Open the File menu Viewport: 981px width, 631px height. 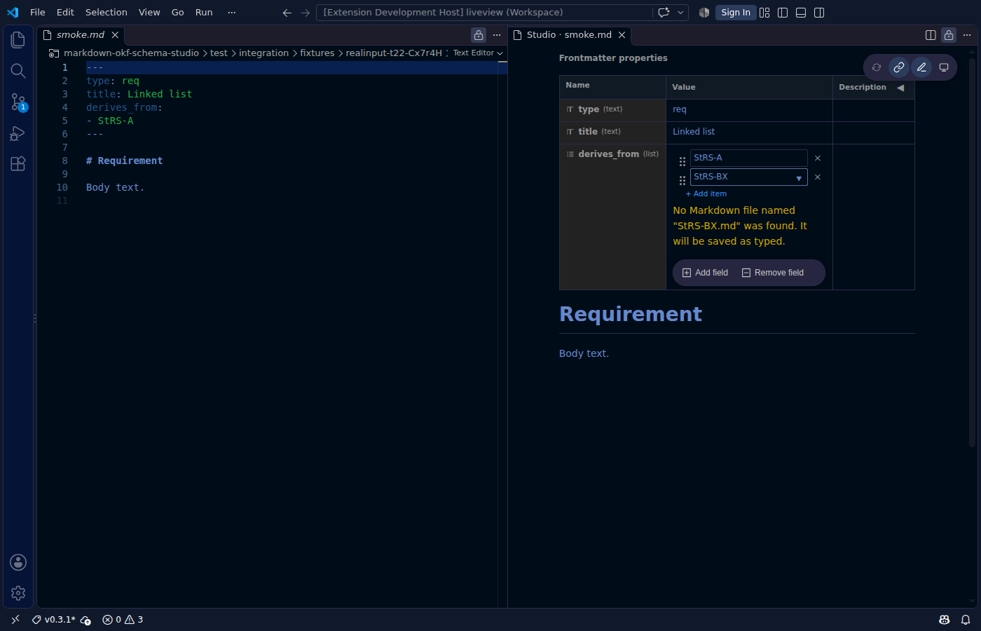pos(38,13)
